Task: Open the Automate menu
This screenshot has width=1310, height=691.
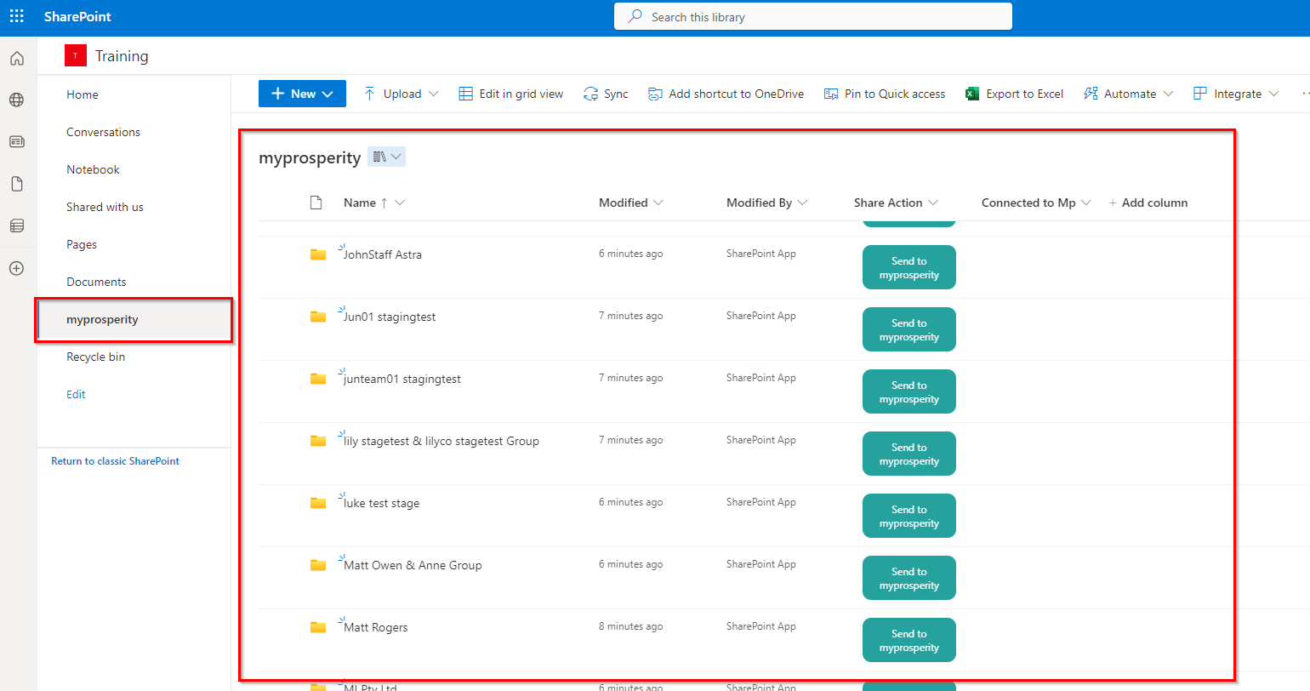Action: point(1128,94)
